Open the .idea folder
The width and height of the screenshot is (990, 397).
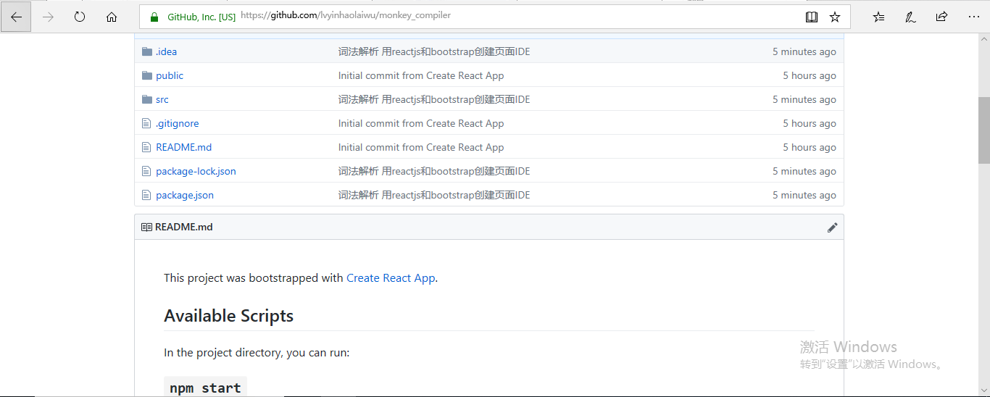(166, 51)
